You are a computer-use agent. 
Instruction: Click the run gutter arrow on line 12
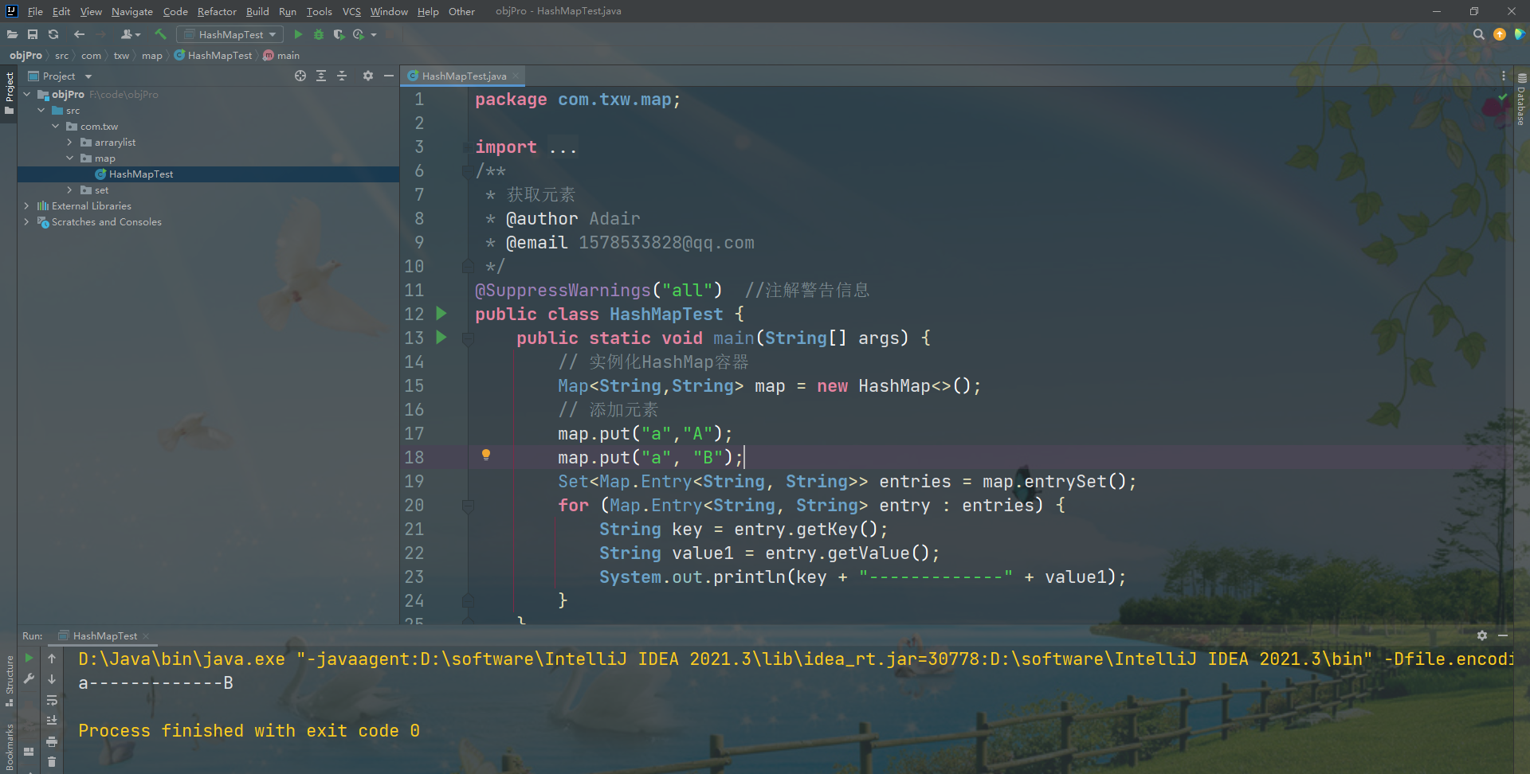click(441, 314)
